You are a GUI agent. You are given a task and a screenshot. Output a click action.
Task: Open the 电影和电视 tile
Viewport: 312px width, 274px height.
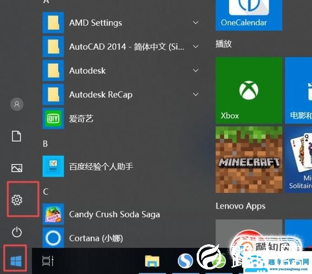click(298, 90)
